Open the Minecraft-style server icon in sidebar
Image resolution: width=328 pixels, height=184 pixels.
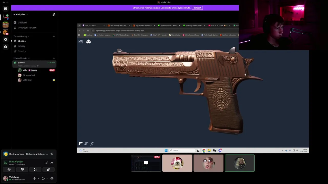click(x=5, y=25)
